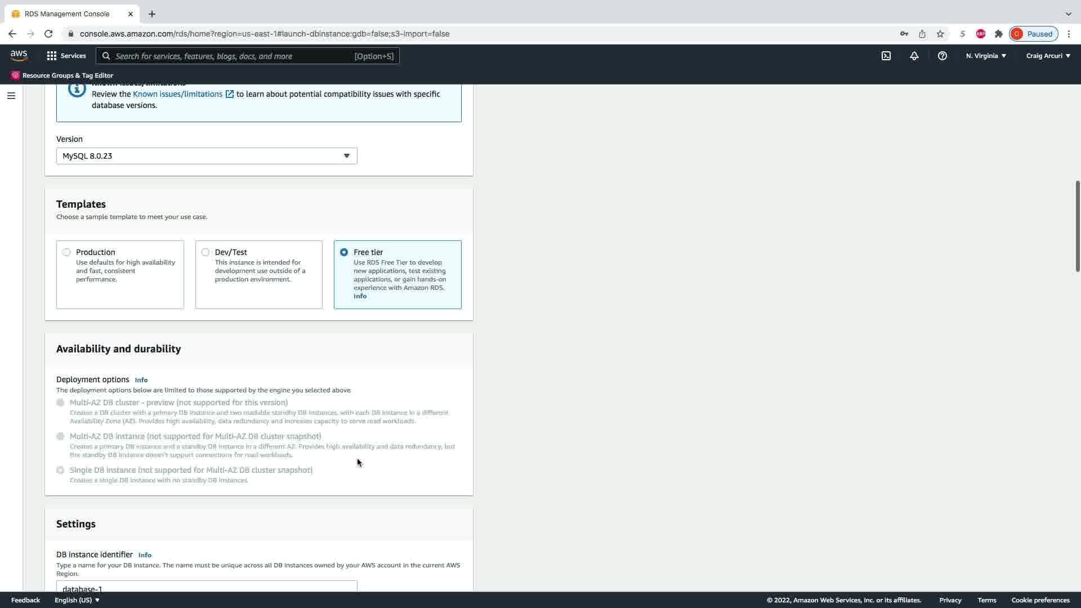Open MySQL 8.0.23 version dropdown
The width and height of the screenshot is (1081, 608).
pyautogui.click(x=207, y=156)
